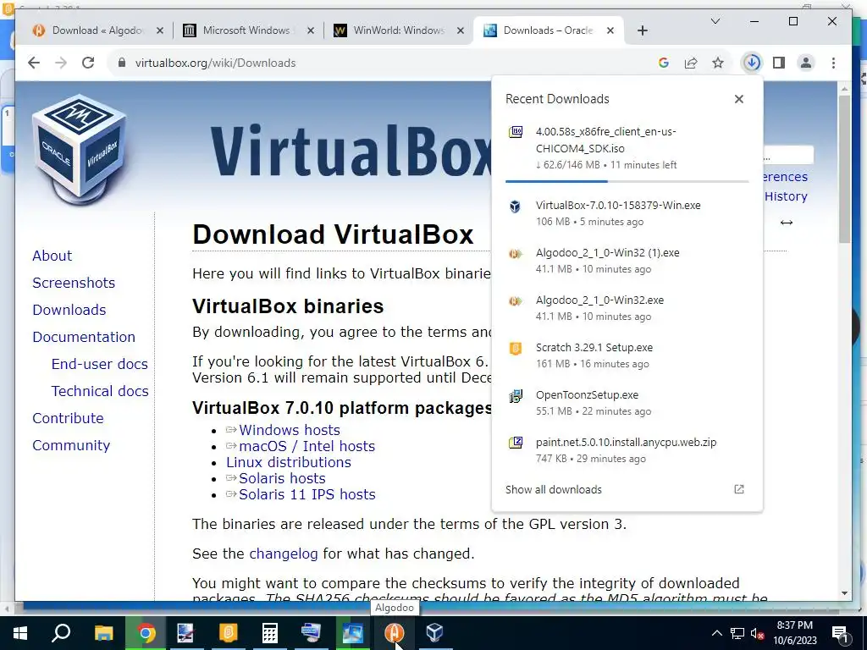This screenshot has width=867, height=650.
Task: Open the notification center icon
Action: click(841, 633)
